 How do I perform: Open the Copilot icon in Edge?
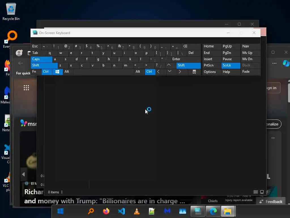click(286, 63)
